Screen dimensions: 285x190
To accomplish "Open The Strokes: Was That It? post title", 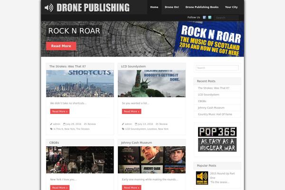I will pyautogui.click(x=67, y=66).
